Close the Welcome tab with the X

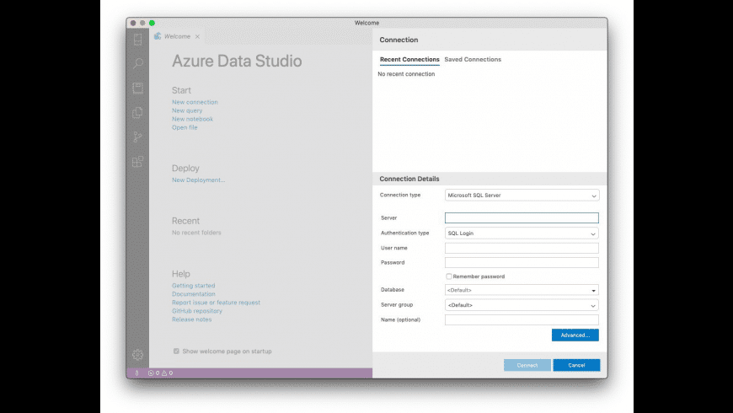198,37
